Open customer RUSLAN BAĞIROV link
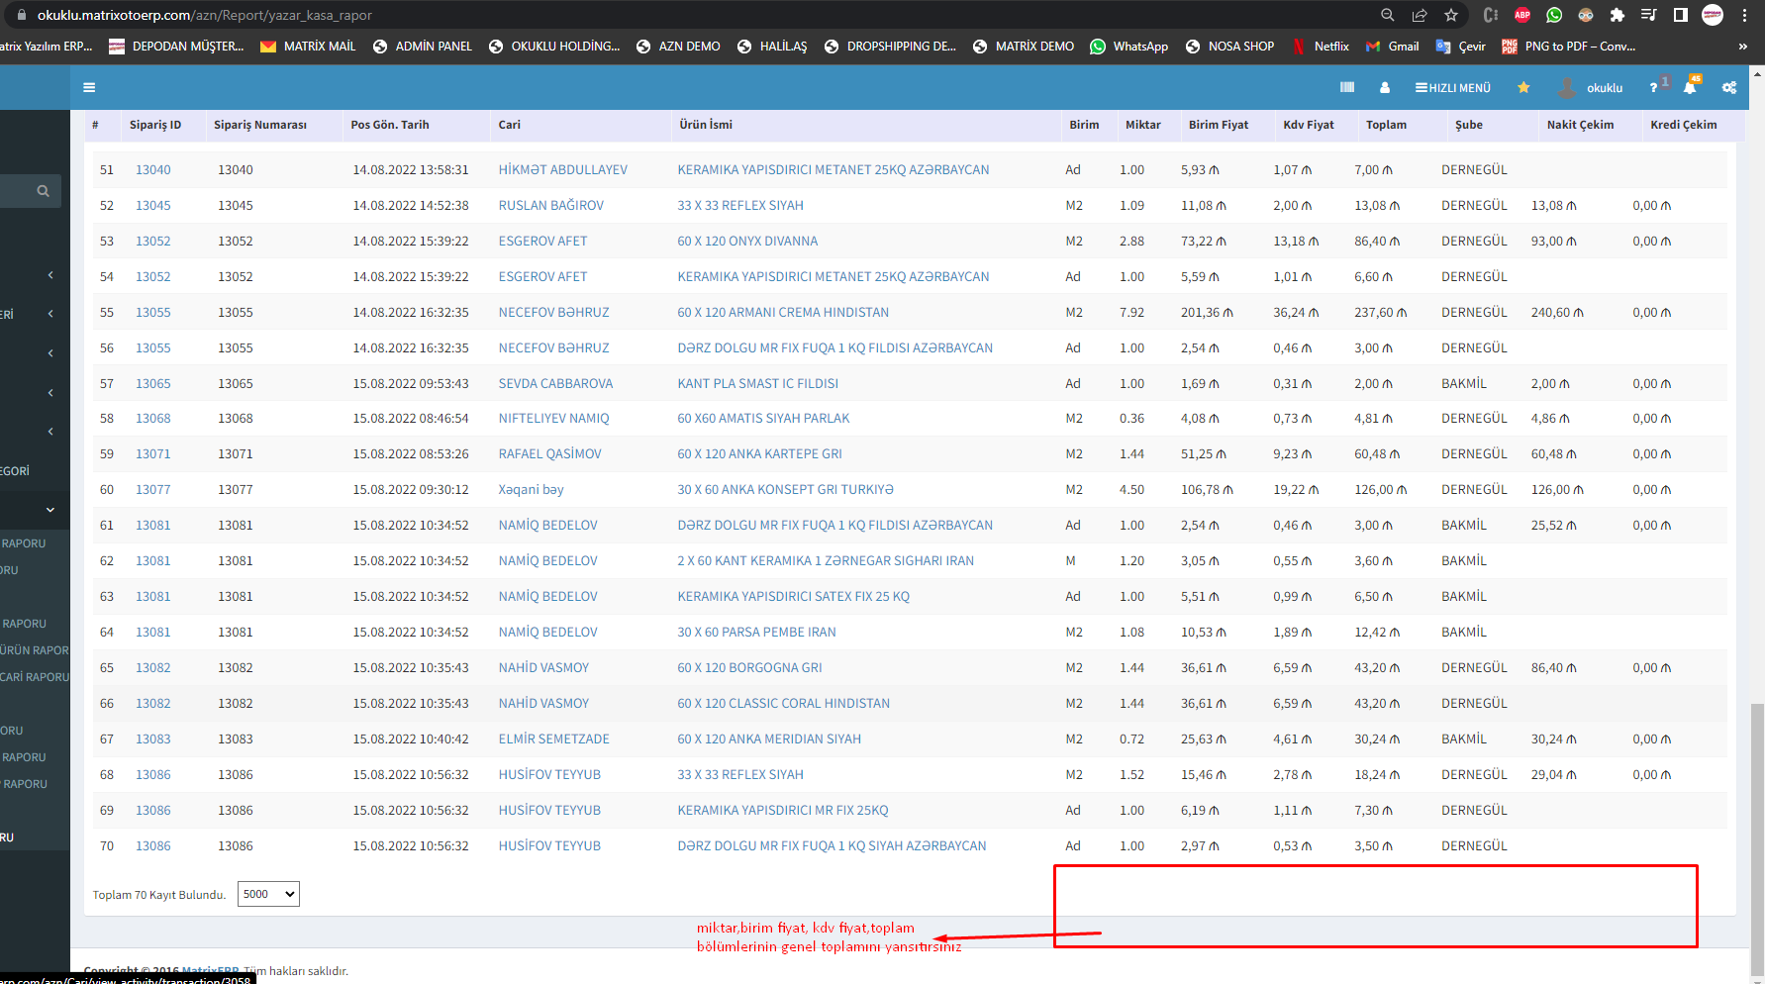 [x=550, y=205]
